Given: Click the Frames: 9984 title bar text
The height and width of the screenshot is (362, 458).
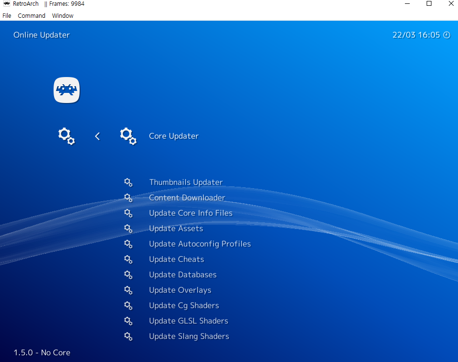Looking at the screenshot, I should tap(67, 4).
